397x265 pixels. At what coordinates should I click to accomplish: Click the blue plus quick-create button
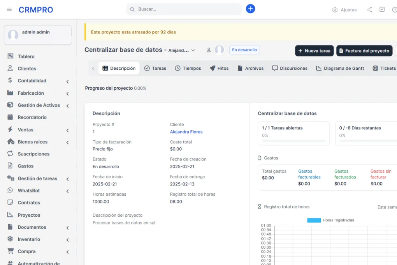click(250, 9)
